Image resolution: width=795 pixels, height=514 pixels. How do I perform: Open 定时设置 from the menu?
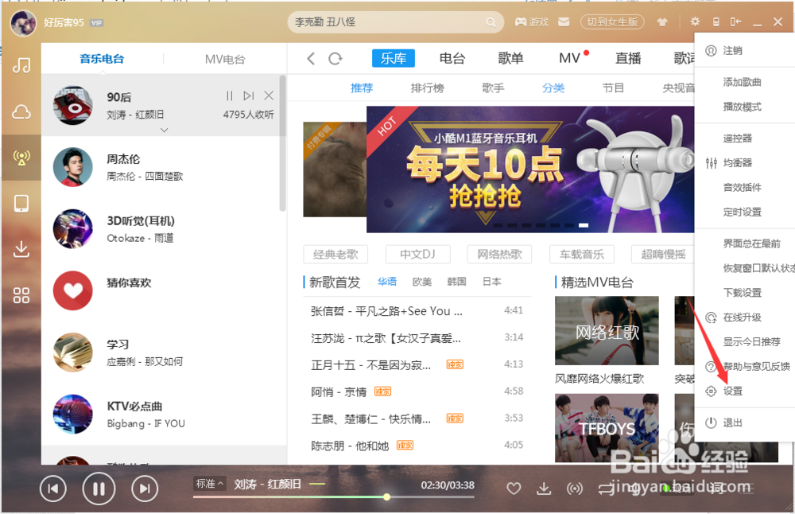click(743, 212)
